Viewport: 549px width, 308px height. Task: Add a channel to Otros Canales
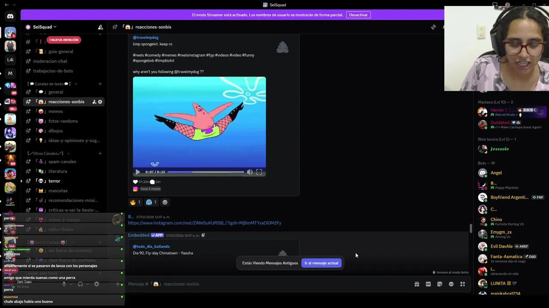pos(100,154)
